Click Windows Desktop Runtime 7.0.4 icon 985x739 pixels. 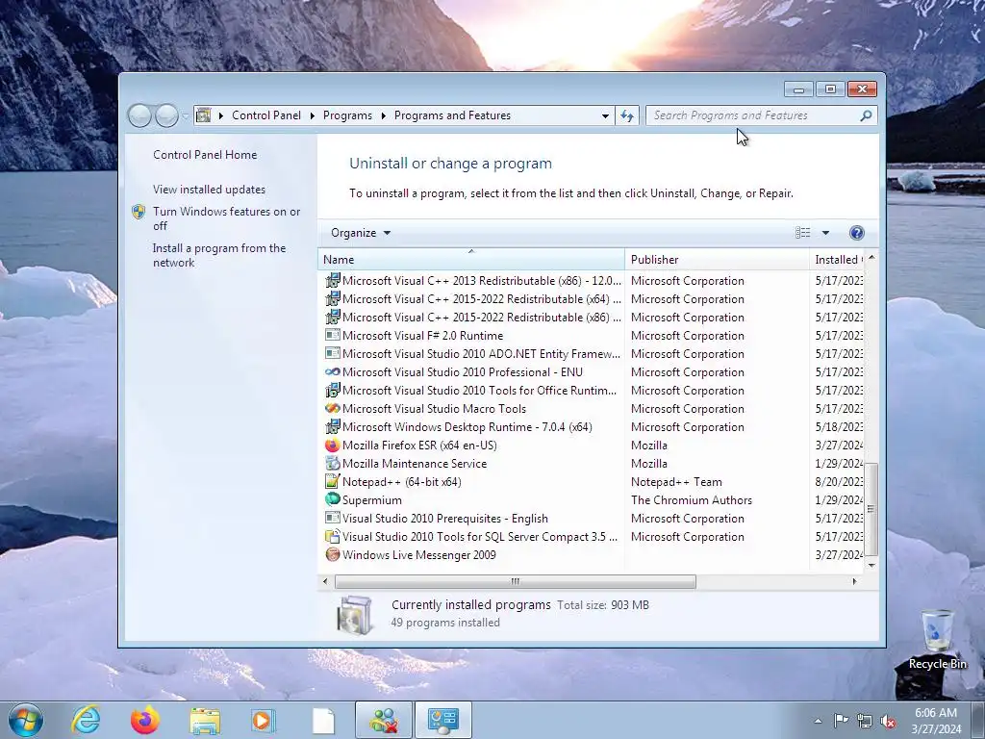(x=332, y=426)
